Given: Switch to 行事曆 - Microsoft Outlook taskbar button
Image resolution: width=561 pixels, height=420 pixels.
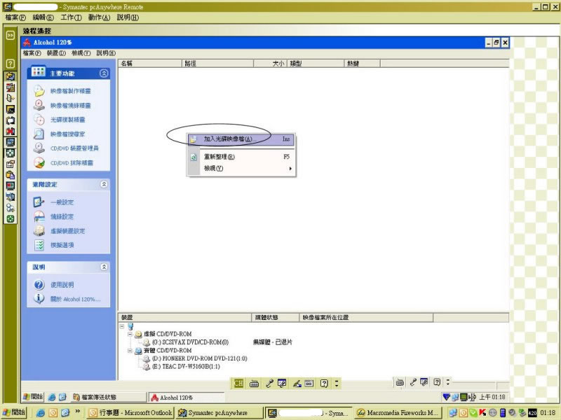Looking at the screenshot, I should coord(130,413).
